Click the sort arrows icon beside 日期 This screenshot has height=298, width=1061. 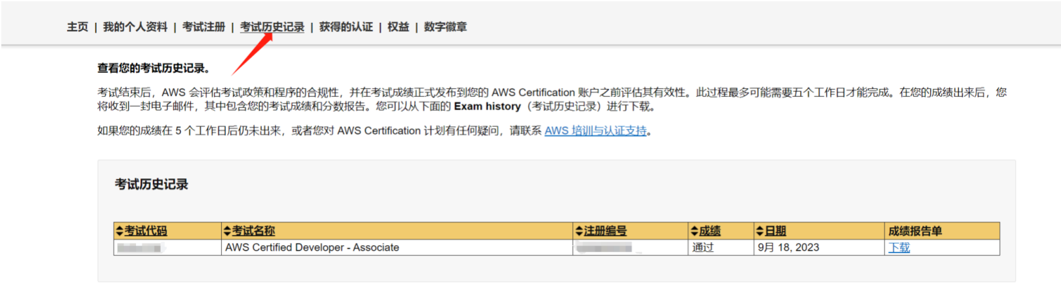(x=760, y=231)
